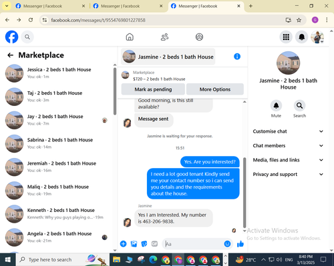Viewport: 334px width, 266px height.
Task: Open the Facebook menu grid icon
Action: (x=286, y=37)
